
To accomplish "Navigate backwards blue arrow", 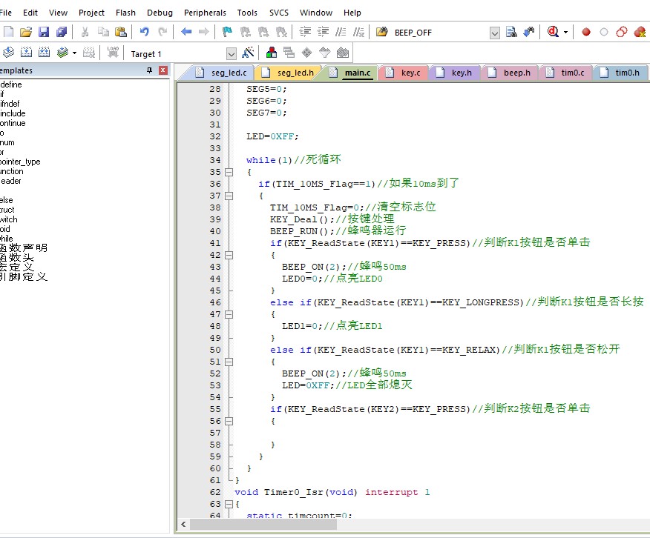I will (186, 32).
